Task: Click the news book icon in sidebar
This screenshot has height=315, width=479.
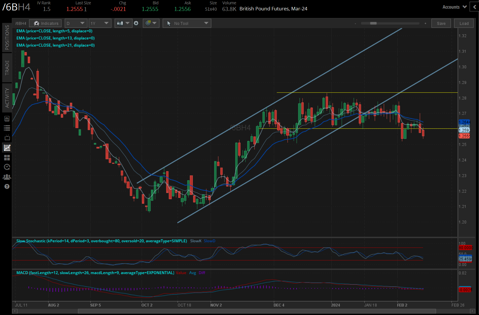Action: click(7, 119)
